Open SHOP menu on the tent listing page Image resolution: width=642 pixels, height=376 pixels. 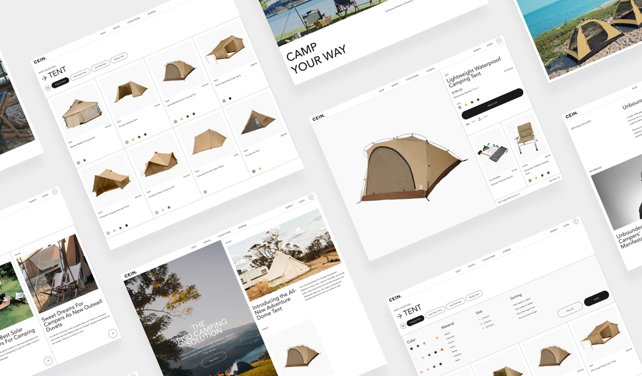tap(103, 33)
